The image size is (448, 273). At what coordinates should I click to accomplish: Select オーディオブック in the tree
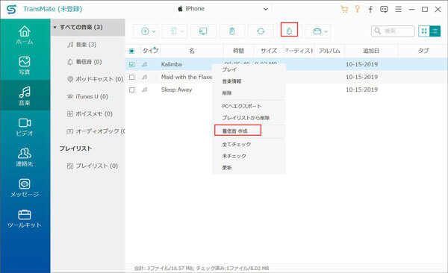(x=96, y=131)
